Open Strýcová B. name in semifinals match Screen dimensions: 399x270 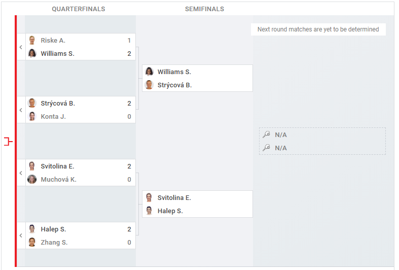click(x=174, y=85)
